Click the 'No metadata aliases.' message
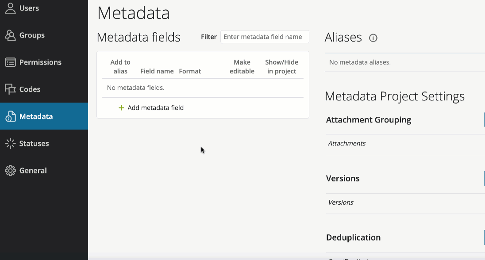Image resolution: width=485 pixels, height=260 pixels. [x=360, y=62]
